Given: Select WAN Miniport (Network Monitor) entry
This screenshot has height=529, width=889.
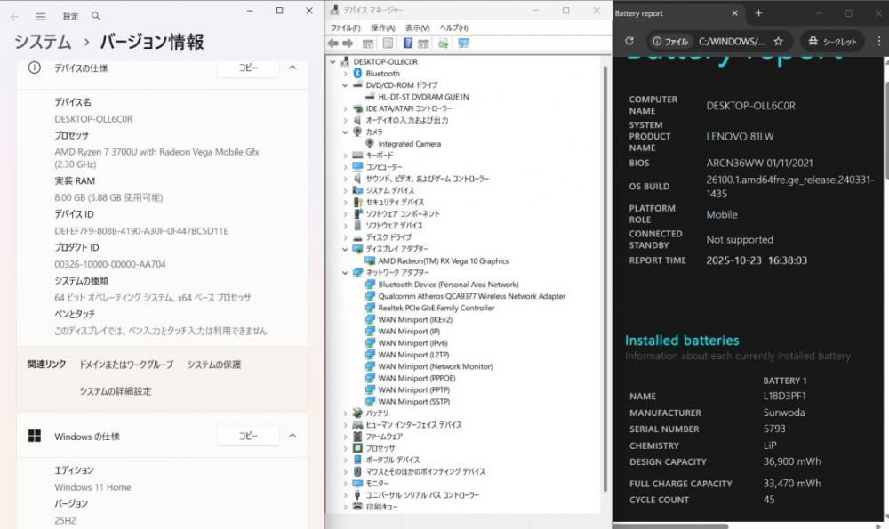Looking at the screenshot, I should coord(436,366).
